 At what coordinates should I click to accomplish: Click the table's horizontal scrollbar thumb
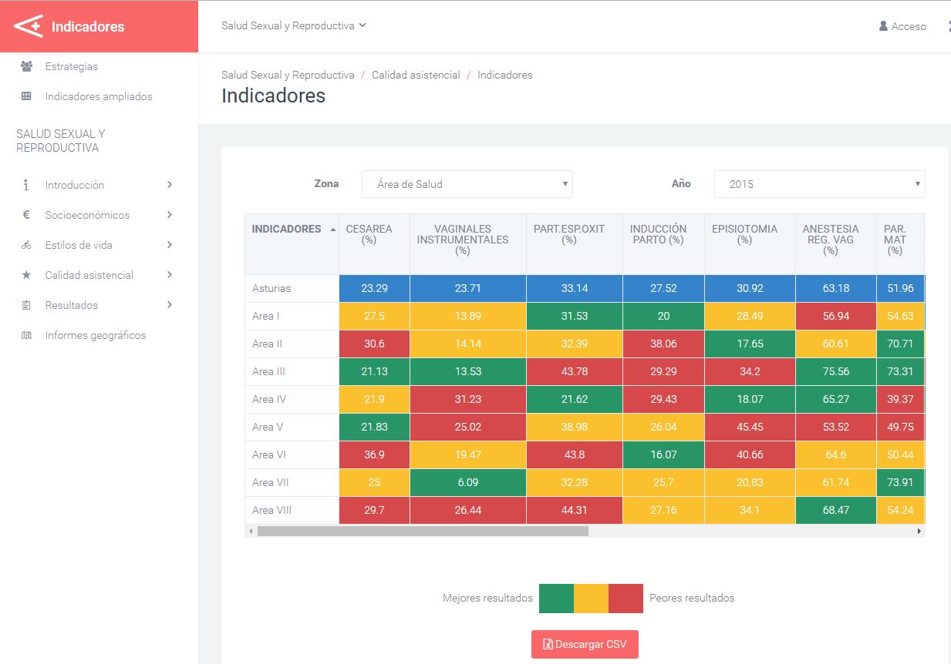tap(423, 531)
